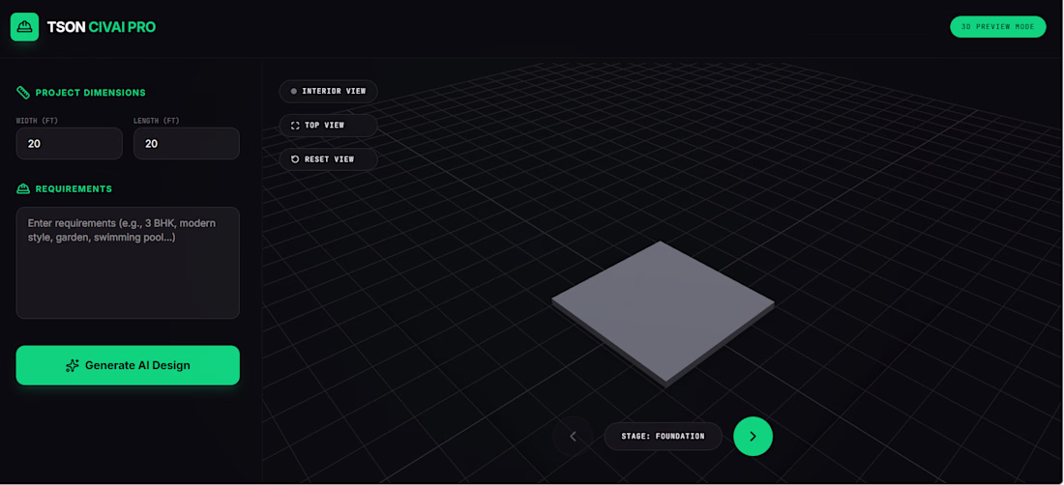Click the LENGTH (FT) label

point(157,121)
